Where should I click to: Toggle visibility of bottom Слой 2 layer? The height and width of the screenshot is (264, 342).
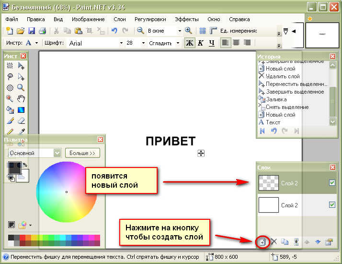tap(332, 204)
